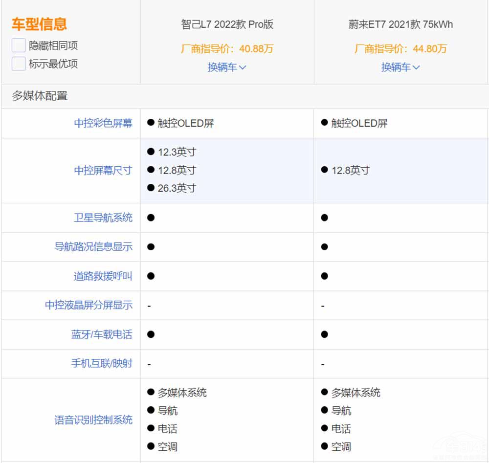The height and width of the screenshot is (463, 489).
Task: Open the 卫星导航系统 parameter link
Action: pos(103,218)
